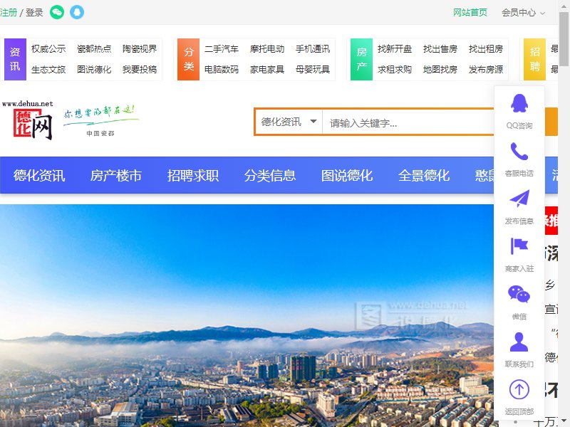Viewport: 570px width, 427px height.
Task: Open the 微信 chat bubbles icon
Action: 519,294
